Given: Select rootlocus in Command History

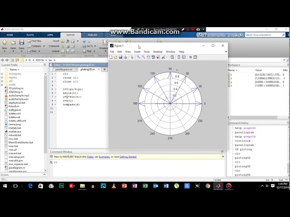Looking at the screenshot, I should pos(242,141).
